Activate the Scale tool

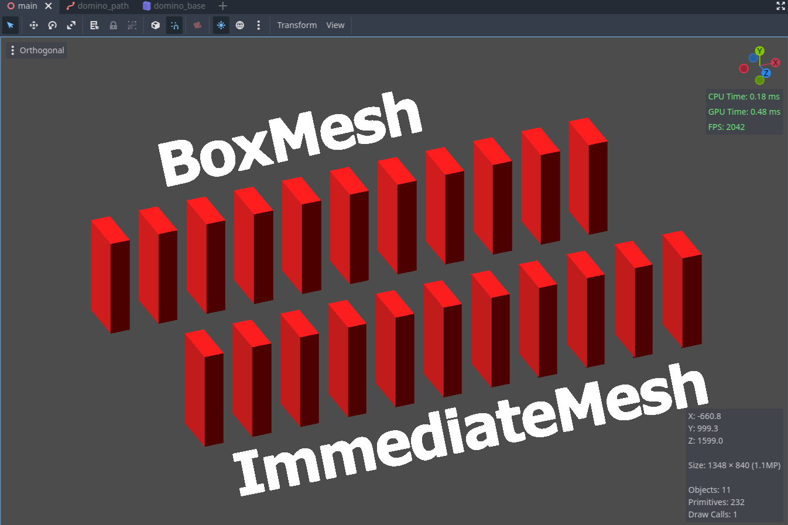click(x=71, y=25)
